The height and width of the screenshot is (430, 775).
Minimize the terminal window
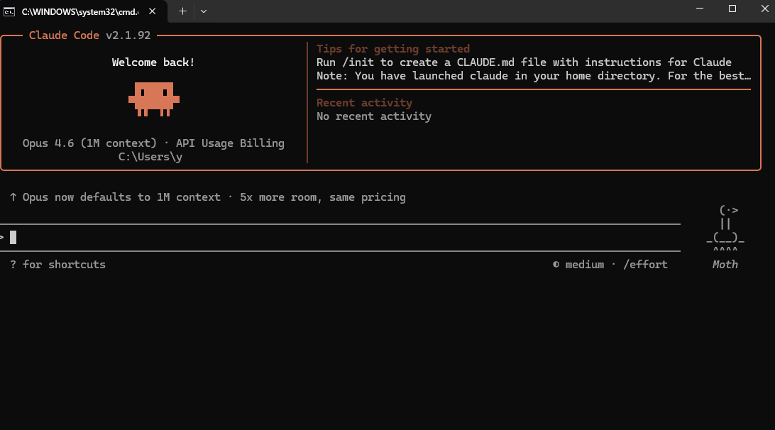pyautogui.click(x=699, y=9)
